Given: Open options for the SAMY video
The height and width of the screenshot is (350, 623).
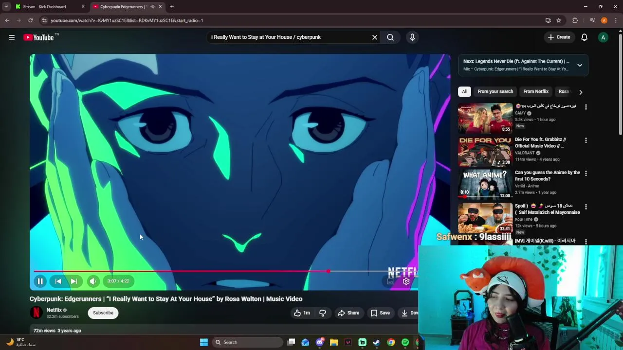Looking at the screenshot, I should pos(586,107).
